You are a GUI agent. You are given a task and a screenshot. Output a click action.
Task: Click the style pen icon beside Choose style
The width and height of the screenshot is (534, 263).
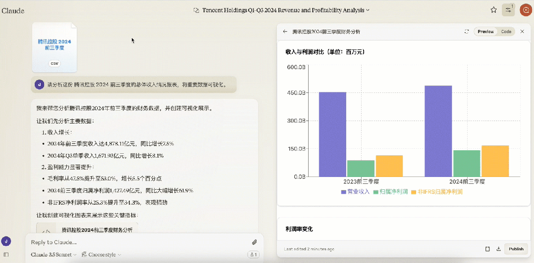[x=84, y=255]
